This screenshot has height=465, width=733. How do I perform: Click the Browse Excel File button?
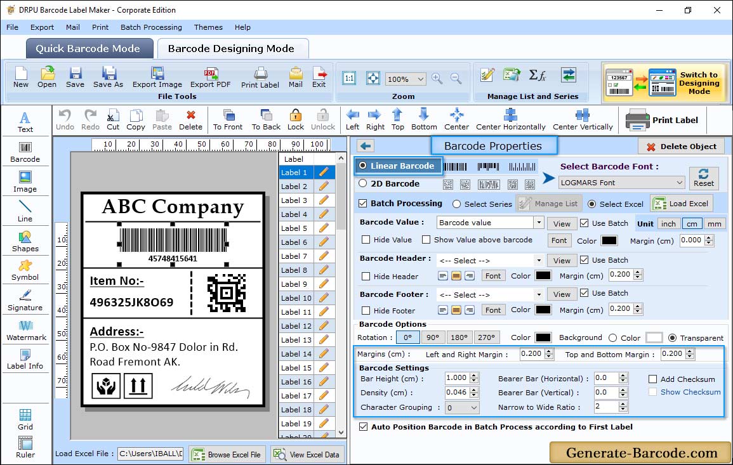[227, 454]
